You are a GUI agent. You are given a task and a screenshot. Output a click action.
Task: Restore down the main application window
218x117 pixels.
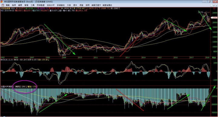(210, 2)
